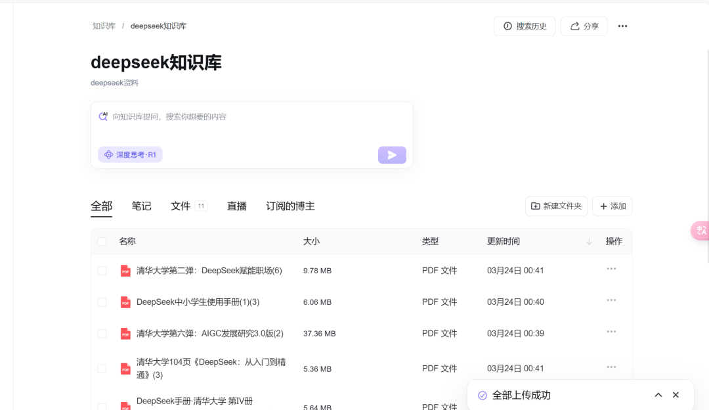Viewport: 709px width, 410px height.
Task: Click 新建文件夹 button
Action: (x=556, y=206)
